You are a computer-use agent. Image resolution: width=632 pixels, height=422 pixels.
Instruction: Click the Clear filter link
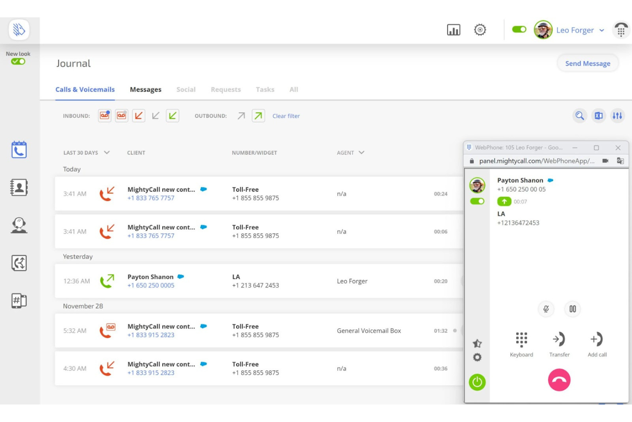point(286,116)
